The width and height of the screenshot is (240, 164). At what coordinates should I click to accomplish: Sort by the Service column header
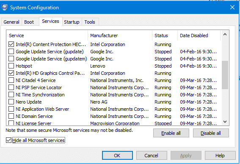[47, 36]
